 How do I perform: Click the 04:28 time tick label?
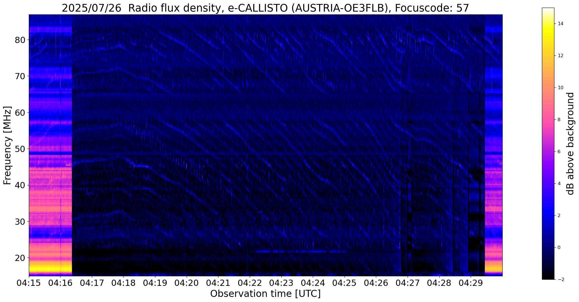439,283
